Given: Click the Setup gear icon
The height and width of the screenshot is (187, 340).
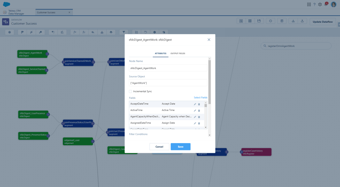Looking at the screenshot, I should (x=320, y=4).
